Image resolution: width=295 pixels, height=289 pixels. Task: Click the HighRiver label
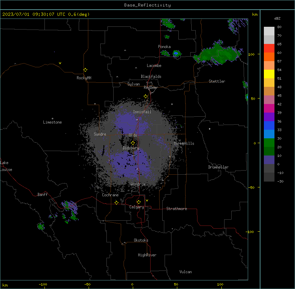[147, 255]
